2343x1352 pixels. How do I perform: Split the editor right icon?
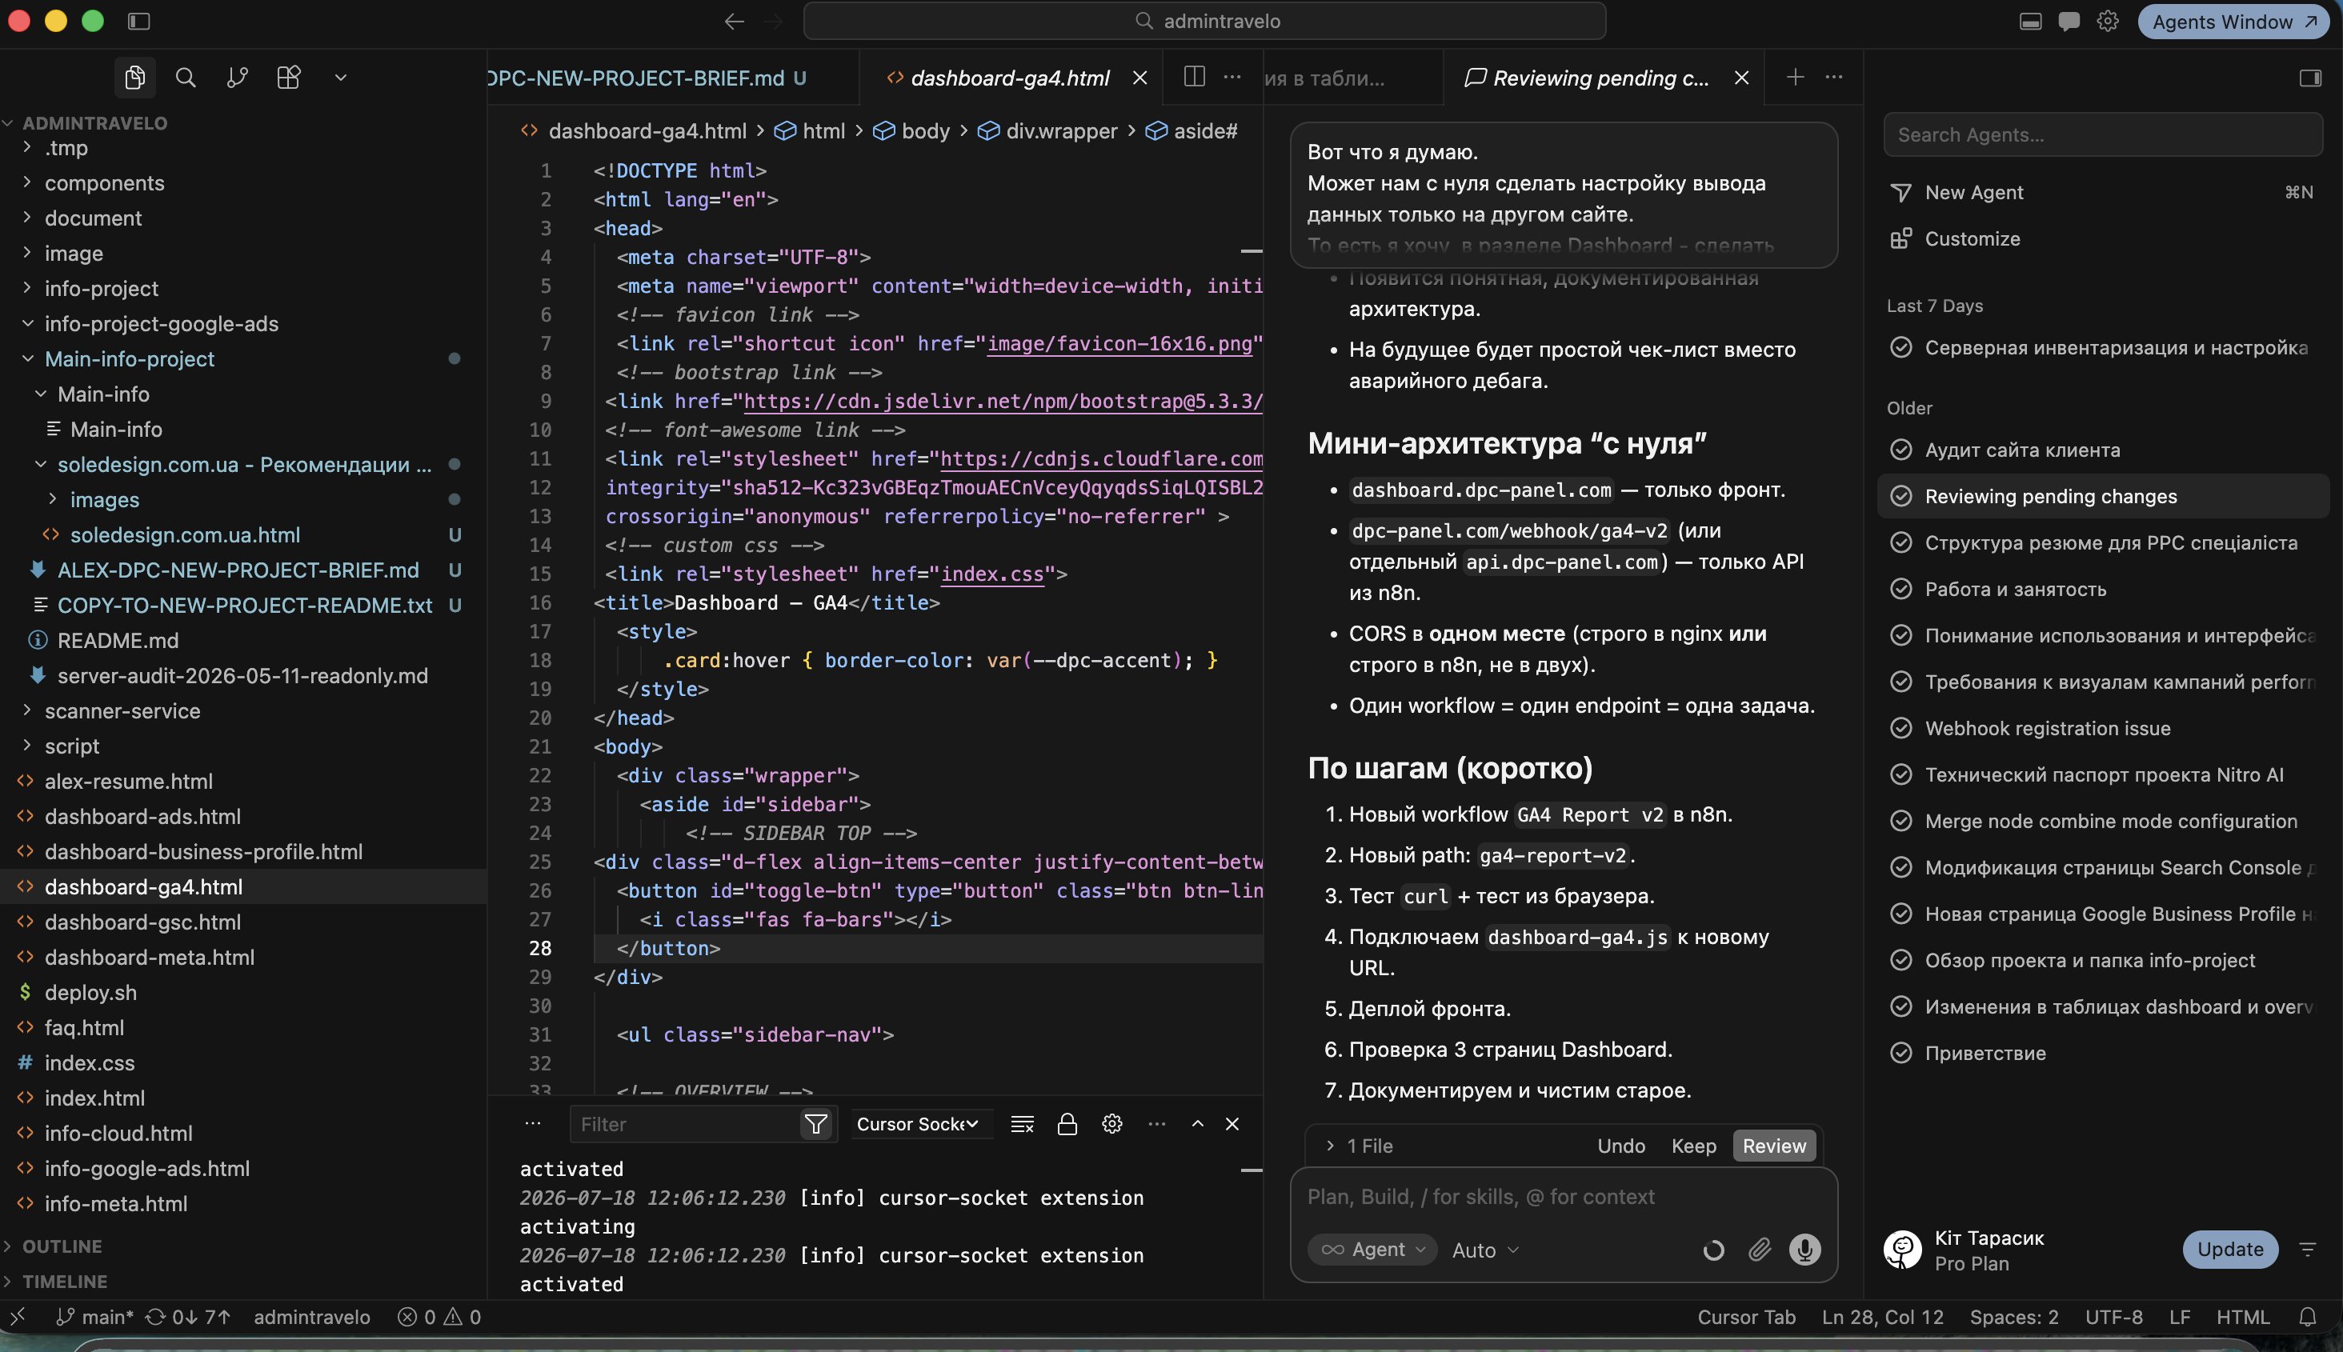[1194, 77]
